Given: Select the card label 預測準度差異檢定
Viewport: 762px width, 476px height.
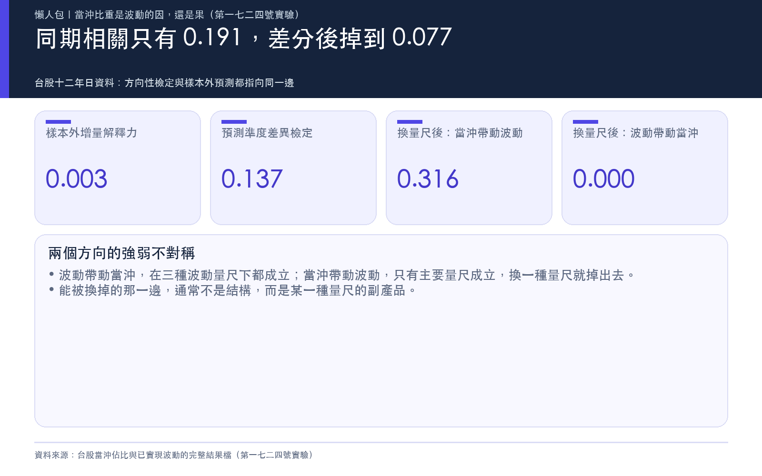Looking at the screenshot, I should [x=267, y=133].
